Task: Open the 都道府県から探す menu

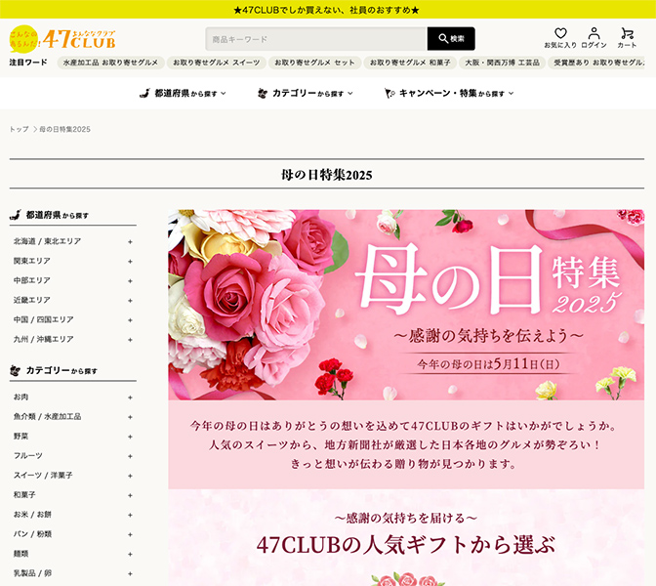Action: [184, 94]
